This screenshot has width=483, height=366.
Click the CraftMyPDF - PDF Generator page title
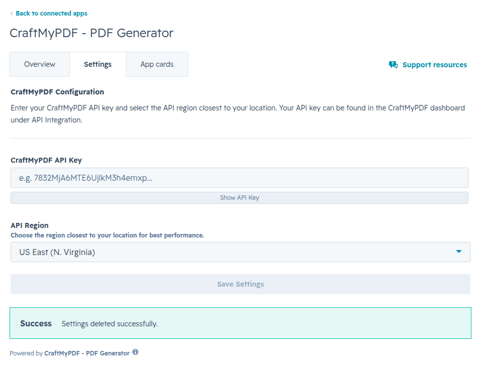pyautogui.click(x=92, y=33)
